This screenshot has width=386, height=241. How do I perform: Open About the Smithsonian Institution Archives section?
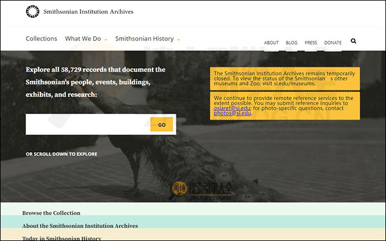(x=80, y=226)
